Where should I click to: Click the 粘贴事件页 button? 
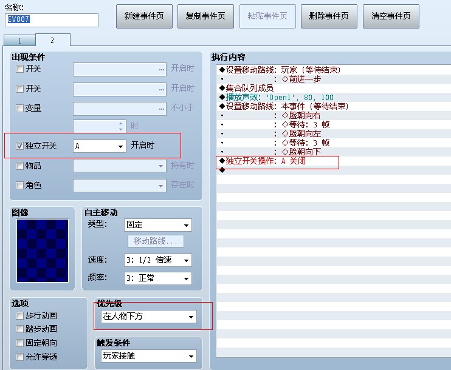click(x=267, y=16)
